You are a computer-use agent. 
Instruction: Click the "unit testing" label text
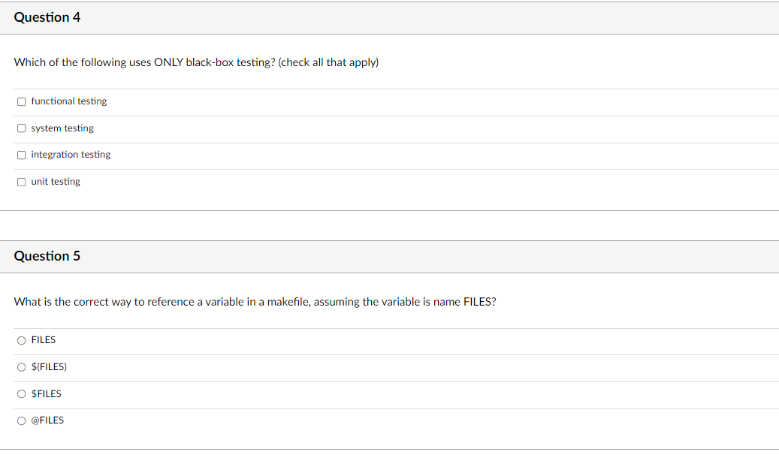point(56,182)
